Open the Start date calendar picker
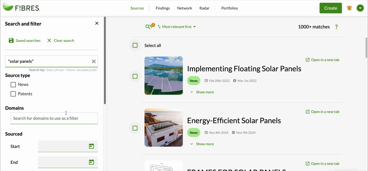 (92, 146)
